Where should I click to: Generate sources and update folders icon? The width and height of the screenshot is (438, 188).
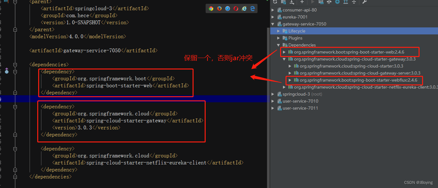point(283,2)
